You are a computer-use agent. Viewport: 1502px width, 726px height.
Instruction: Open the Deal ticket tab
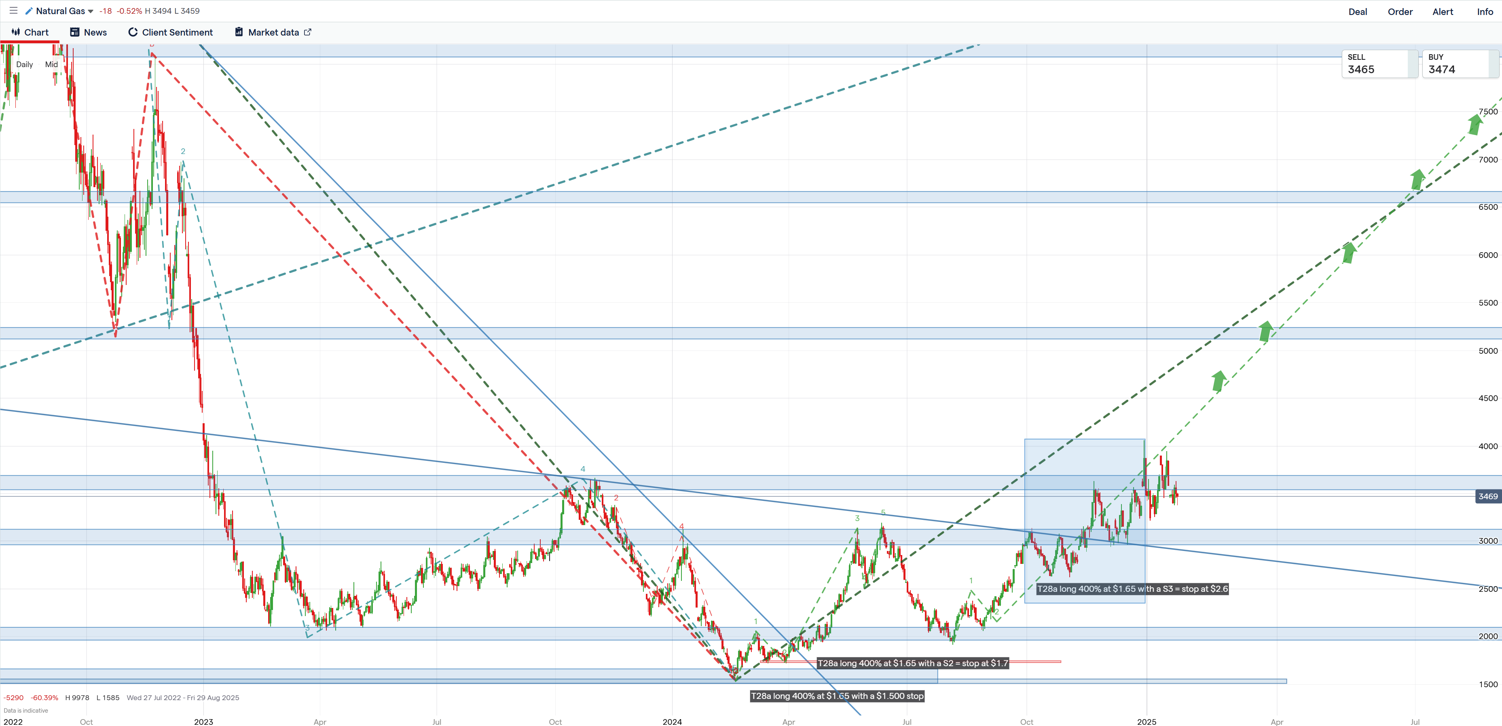pyautogui.click(x=1357, y=12)
